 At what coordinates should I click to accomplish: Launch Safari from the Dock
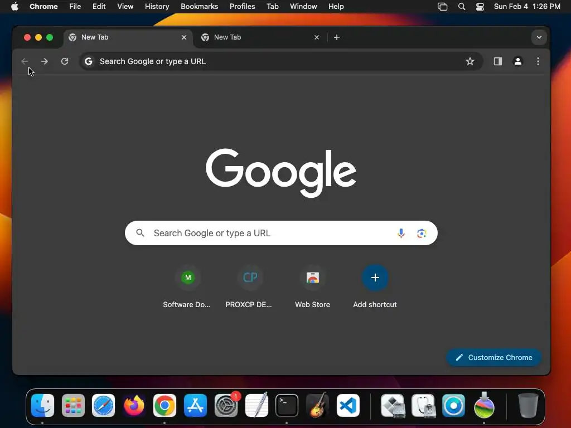[x=103, y=406]
